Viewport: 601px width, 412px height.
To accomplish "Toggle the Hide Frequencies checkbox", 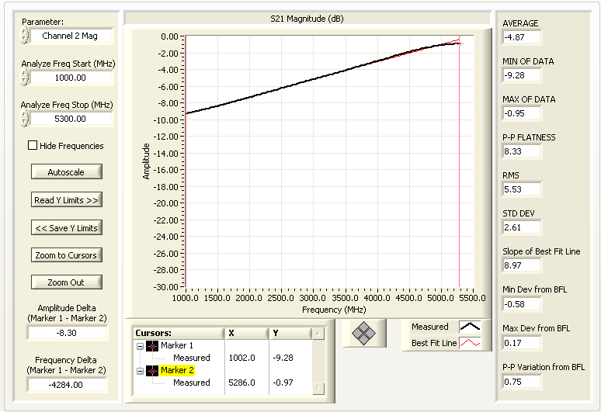I will pyautogui.click(x=33, y=146).
